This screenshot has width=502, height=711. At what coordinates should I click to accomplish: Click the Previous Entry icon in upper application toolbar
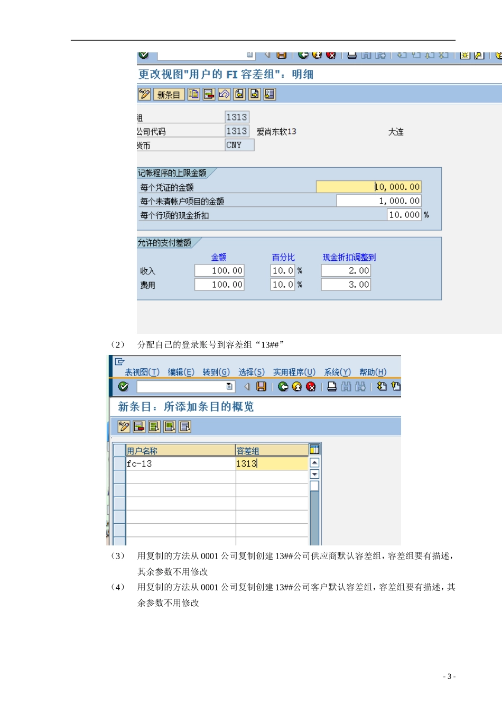(239, 94)
